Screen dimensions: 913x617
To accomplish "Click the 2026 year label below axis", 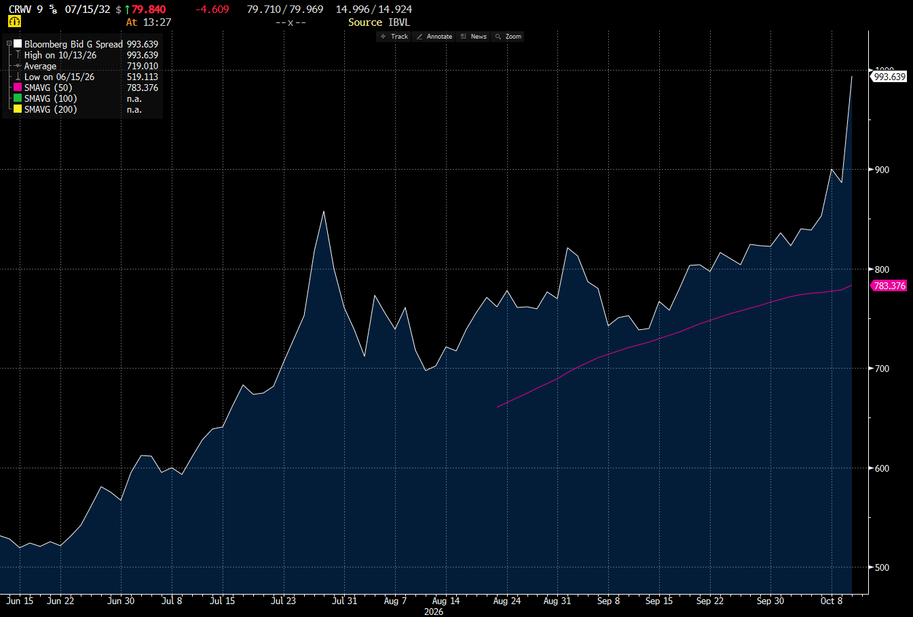I will pos(434,612).
